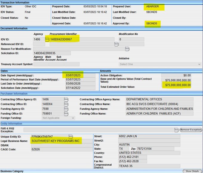Open the Referenced IDV ID lookup ellipsis
Screen dimensions: 203x173
[x=116, y=44]
